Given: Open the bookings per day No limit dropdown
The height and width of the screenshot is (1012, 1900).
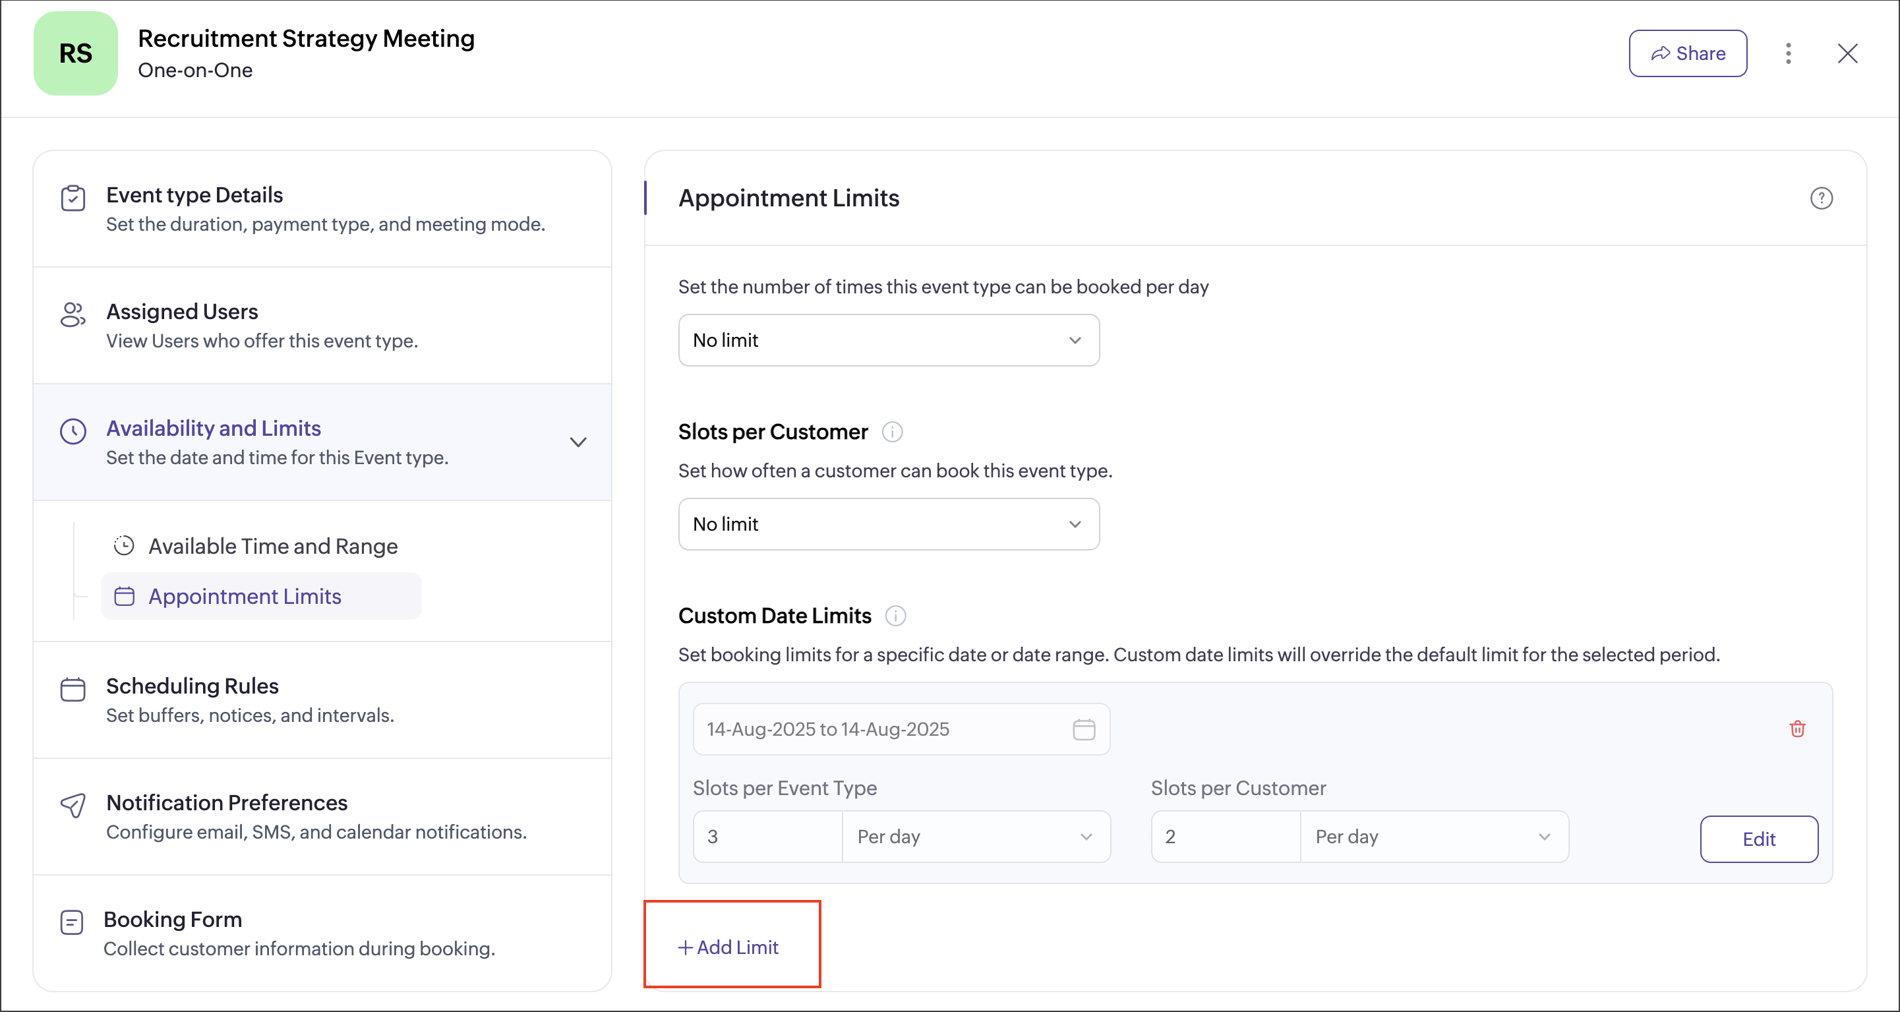Looking at the screenshot, I should (x=888, y=340).
